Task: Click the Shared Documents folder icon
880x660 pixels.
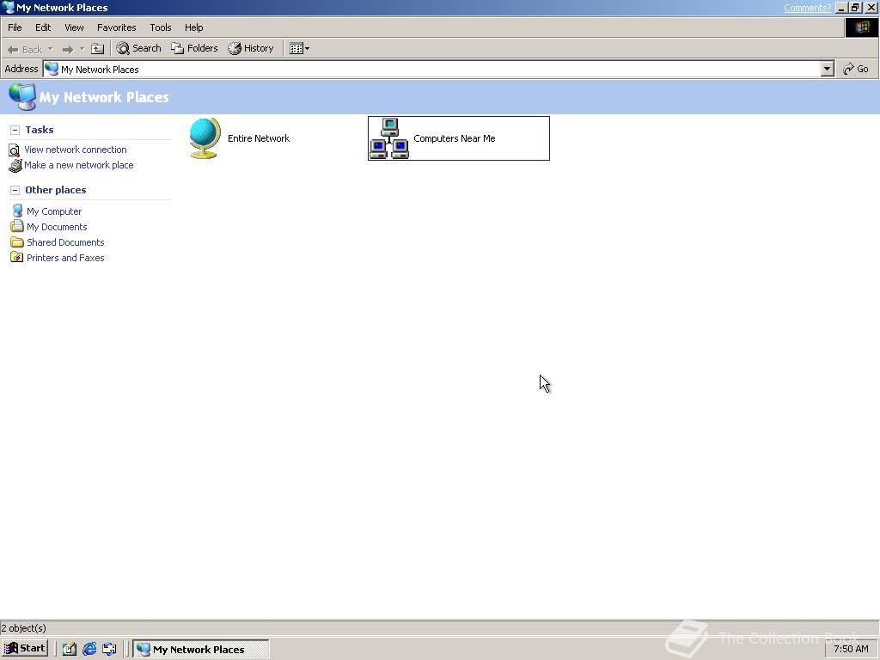Action: [17, 241]
